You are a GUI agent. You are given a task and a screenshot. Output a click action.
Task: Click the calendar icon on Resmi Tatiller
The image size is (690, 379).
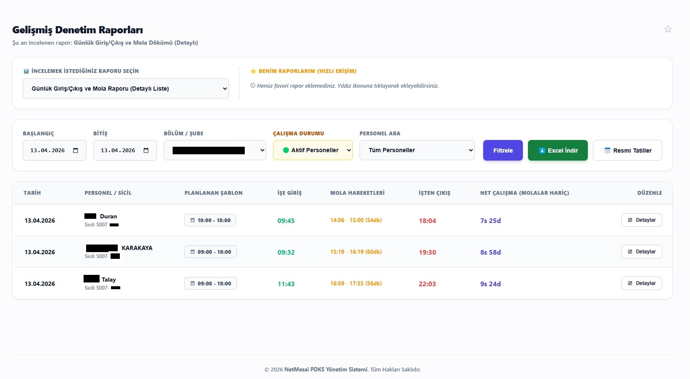pyautogui.click(x=607, y=151)
